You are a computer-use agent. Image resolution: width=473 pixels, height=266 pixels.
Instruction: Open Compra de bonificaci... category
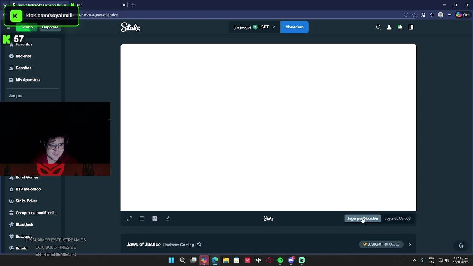pos(36,213)
